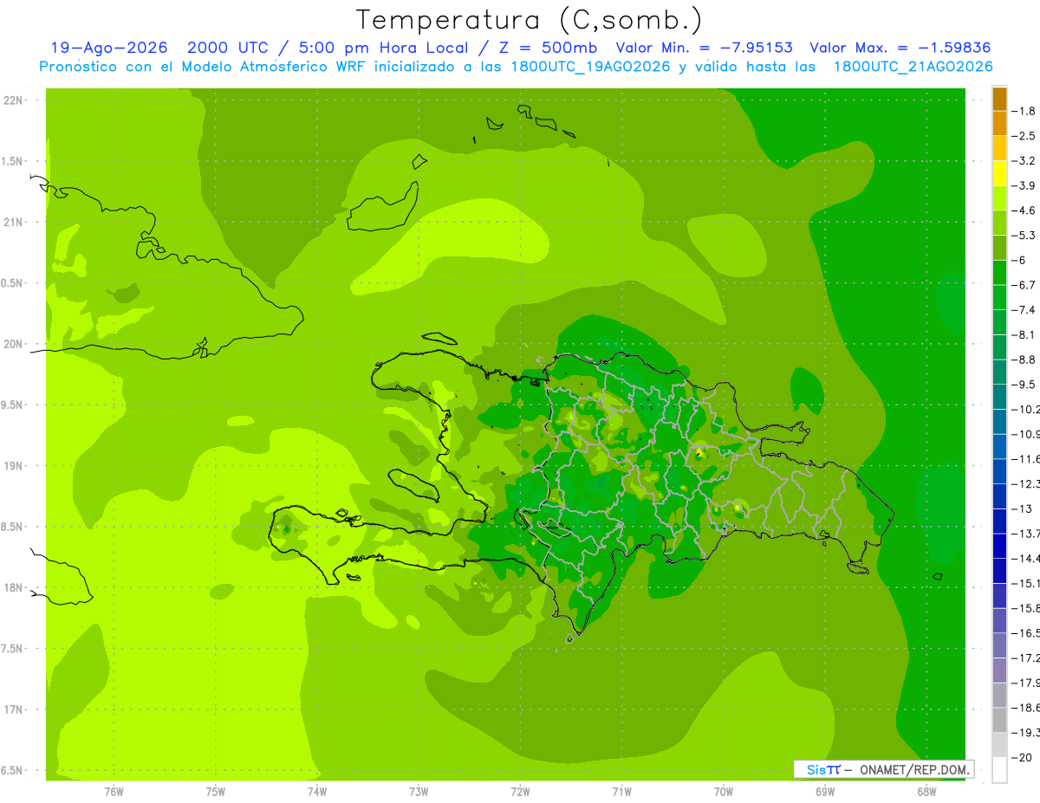Click the 'Valor Max. = -1.59836' readout
1040x803 pixels.
(900, 48)
